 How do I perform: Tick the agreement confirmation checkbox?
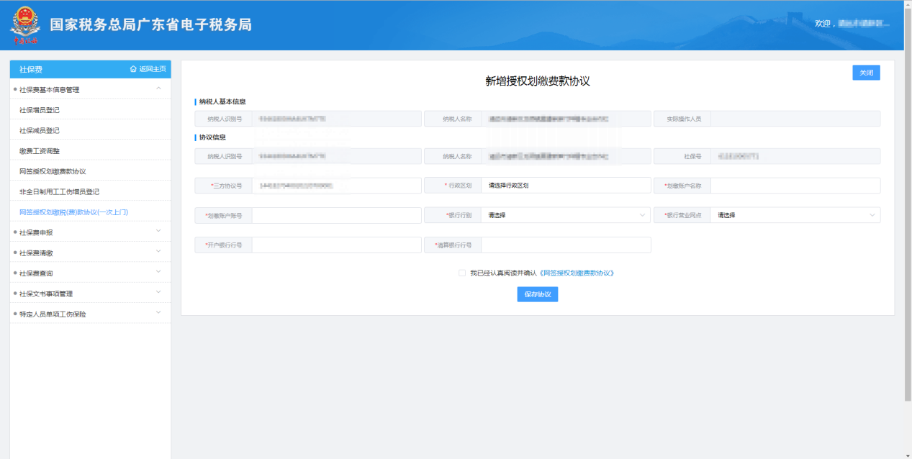tap(461, 273)
